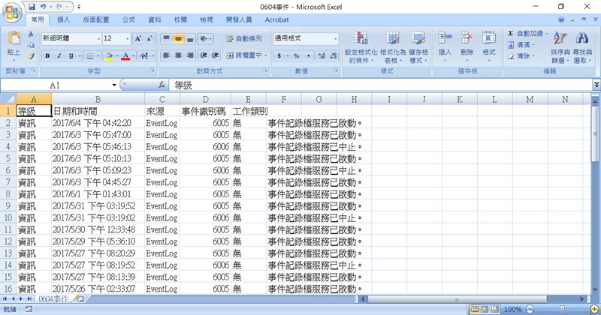Expand the formula bar with chevron
The image size is (601, 315).
[x=596, y=85]
